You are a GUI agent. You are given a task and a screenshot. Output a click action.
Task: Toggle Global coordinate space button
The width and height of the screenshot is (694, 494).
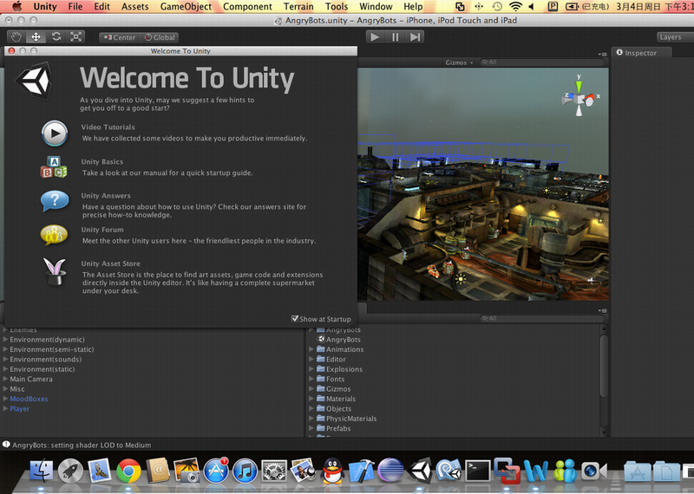(x=160, y=37)
